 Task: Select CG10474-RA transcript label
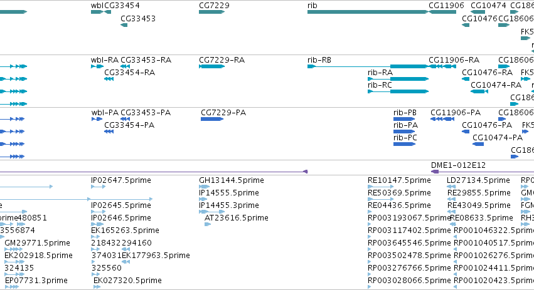coord(496,85)
